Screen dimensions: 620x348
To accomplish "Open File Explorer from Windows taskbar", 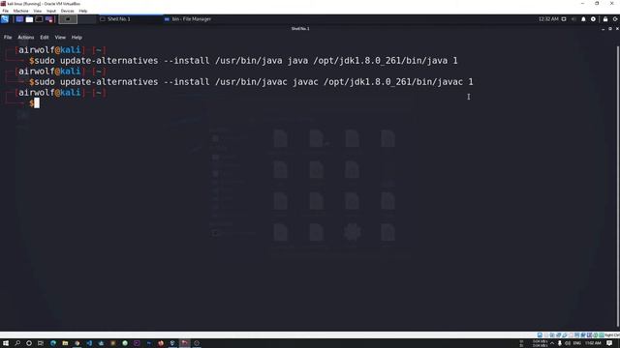I will pyautogui.click(x=65, y=343).
